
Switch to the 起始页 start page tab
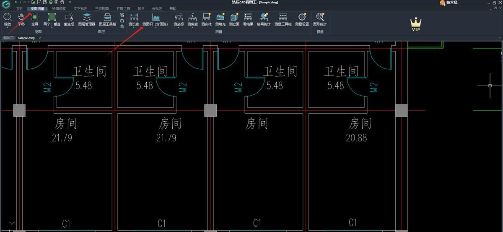[x=8, y=38]
